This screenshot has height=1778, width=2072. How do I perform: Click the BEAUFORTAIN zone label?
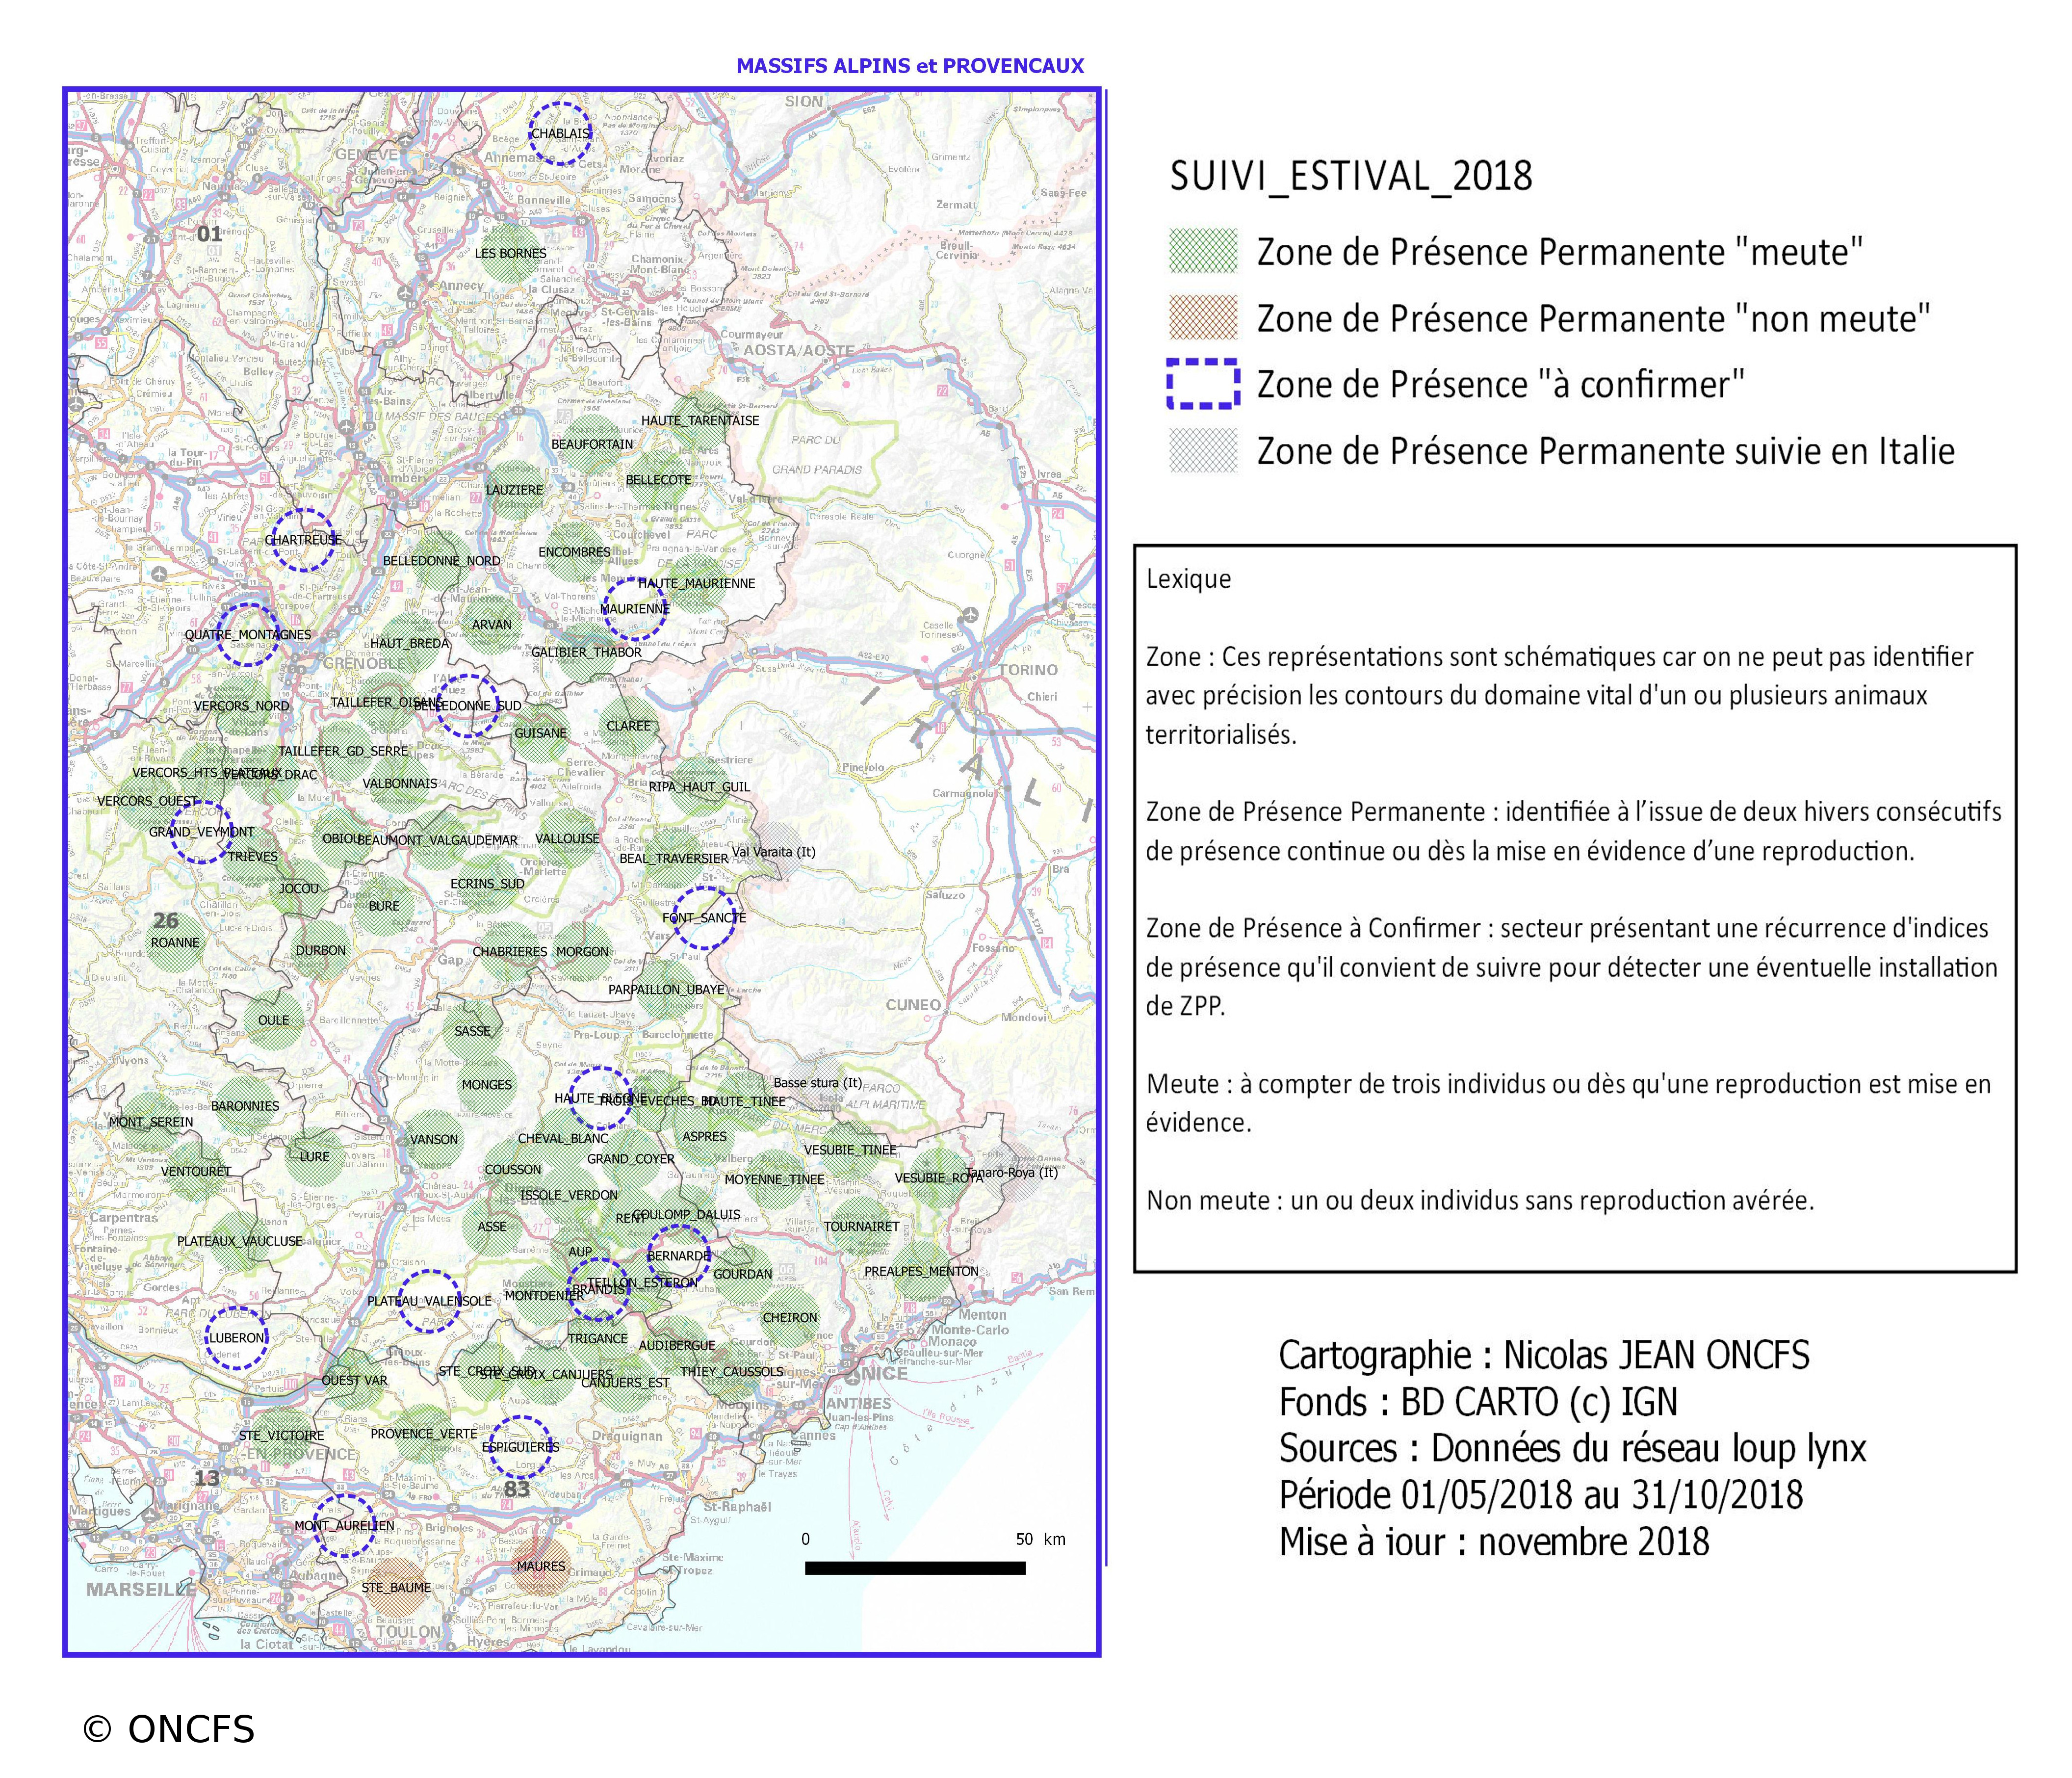click(x=592, y=444)
